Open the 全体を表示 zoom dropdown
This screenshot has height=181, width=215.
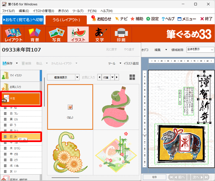click(200, 50)
